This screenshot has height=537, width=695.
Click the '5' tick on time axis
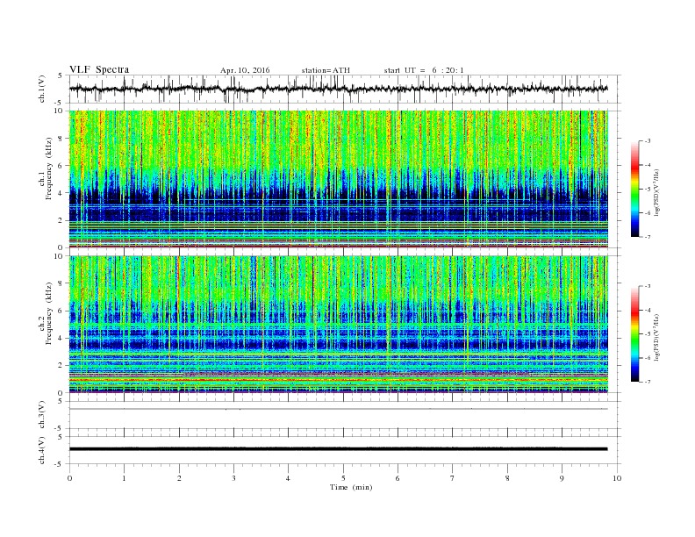(x=343, y=478)
